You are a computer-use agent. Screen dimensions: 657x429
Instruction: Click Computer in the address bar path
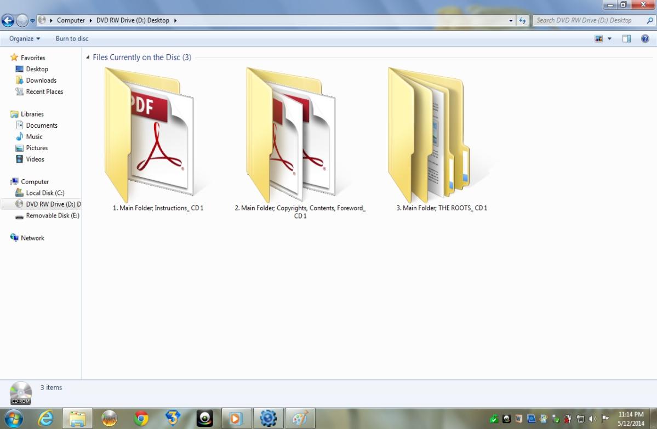71,21
